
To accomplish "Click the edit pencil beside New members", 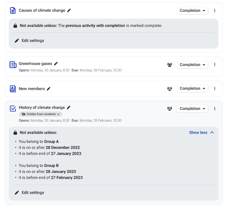I will pos(49,89).
